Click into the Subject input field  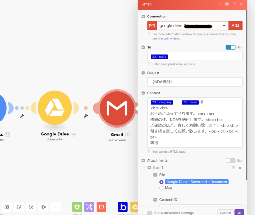point(195,82)
